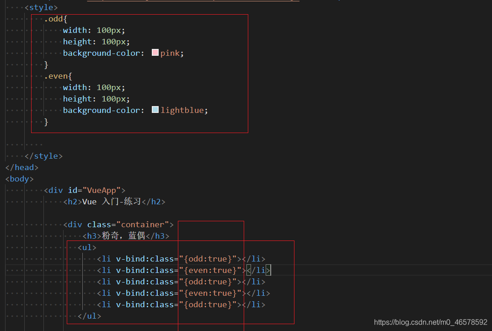Click the opening <ul> tag
The width and height of the screenshot is (492, 331).
click(x=87, y=247)
